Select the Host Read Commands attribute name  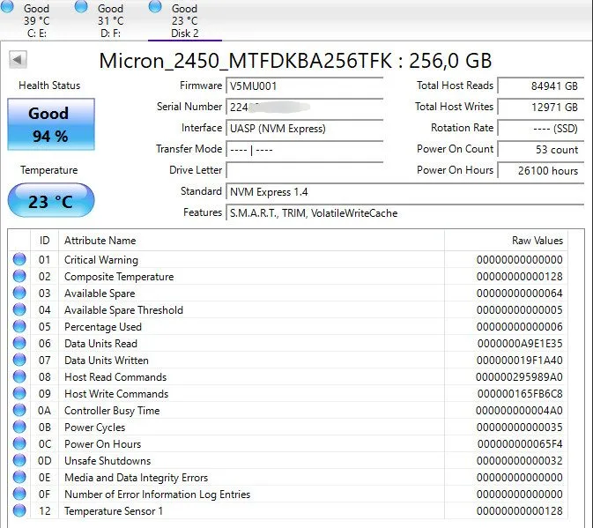[x=115, y=377]
